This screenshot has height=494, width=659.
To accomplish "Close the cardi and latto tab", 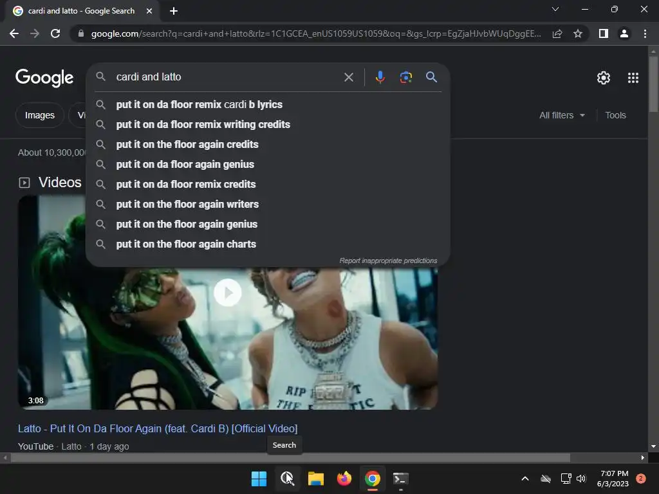I will (149, 11).
